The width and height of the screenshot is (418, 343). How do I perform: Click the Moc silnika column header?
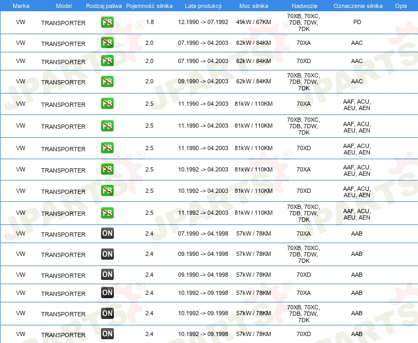point(254,6)
